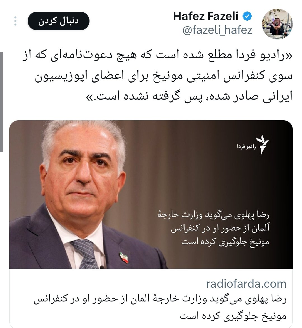Open the @fazeli_hafez handle
The image size is (302, 328).
click(218, 30)
